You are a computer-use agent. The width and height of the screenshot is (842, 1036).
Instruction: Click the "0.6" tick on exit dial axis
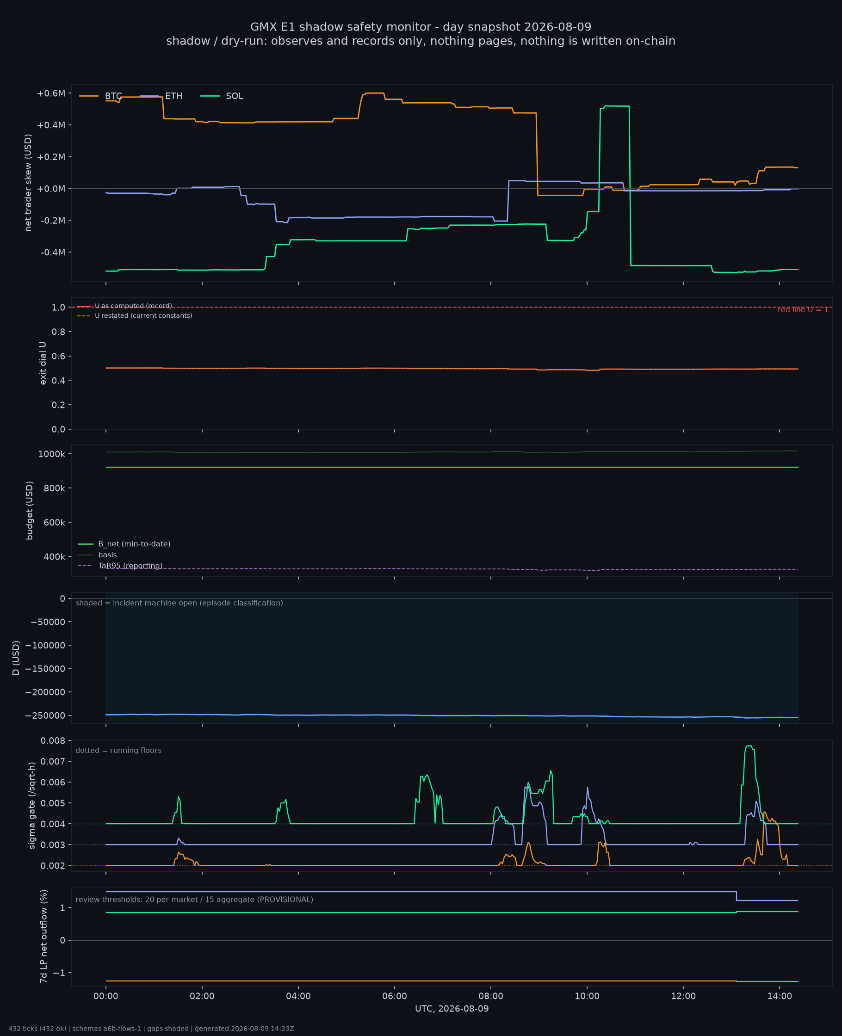59,356
